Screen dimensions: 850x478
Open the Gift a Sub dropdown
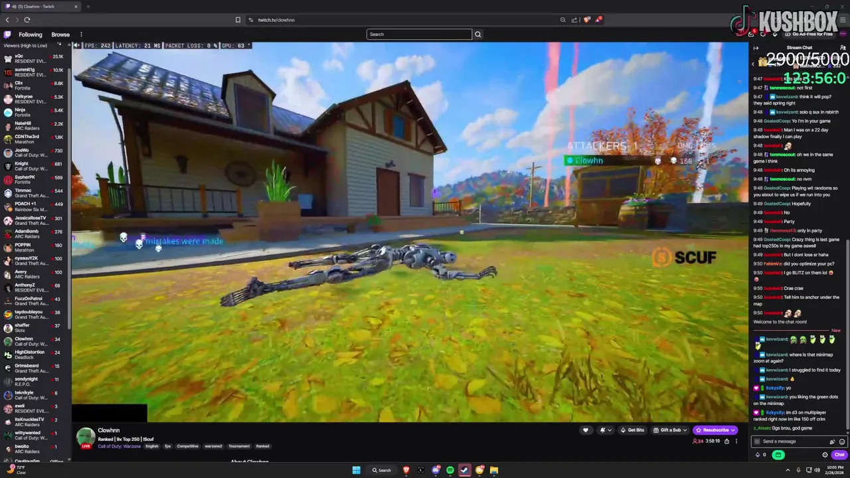click(670, 430)
